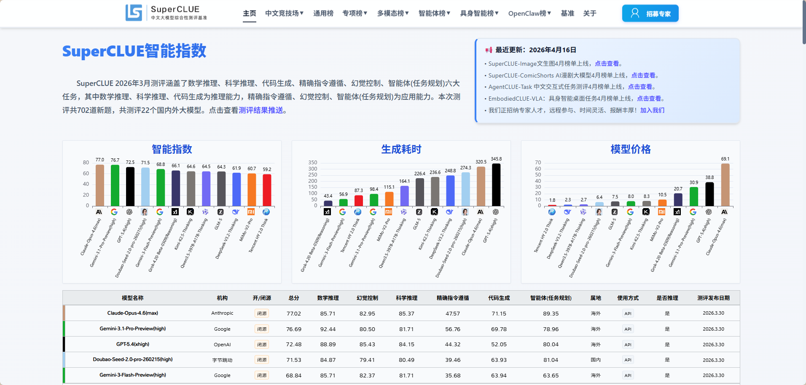Click Kimi logo in 智能指数 chart
The width and height of the screenshot is (806, 385).
pyautogui.click(x=190, y=212)
